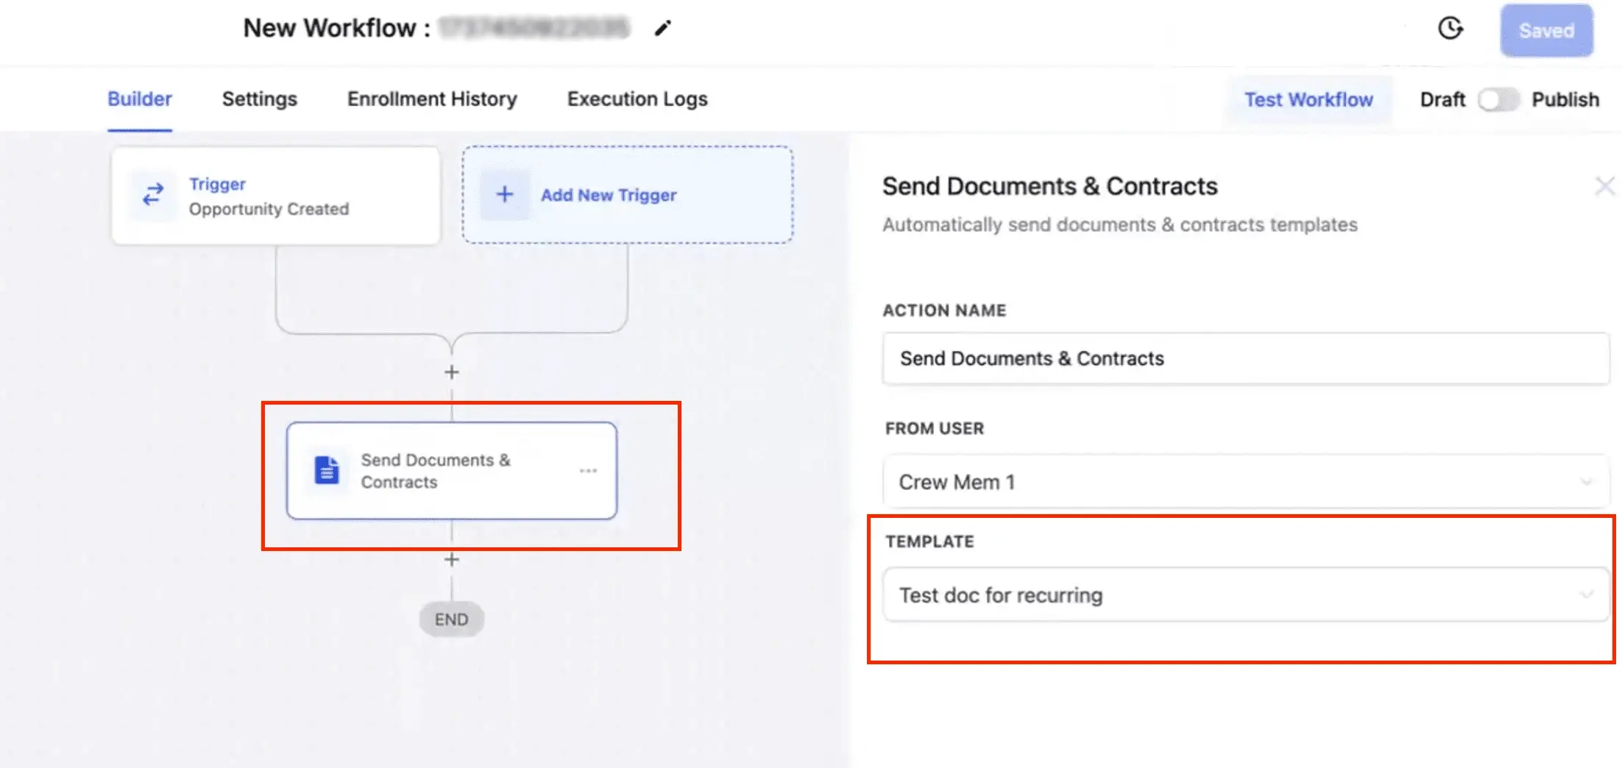1622x768 pixels.
Task: Switch to the Builder tab
Action: pyautogui.click(x=140, y=99)
